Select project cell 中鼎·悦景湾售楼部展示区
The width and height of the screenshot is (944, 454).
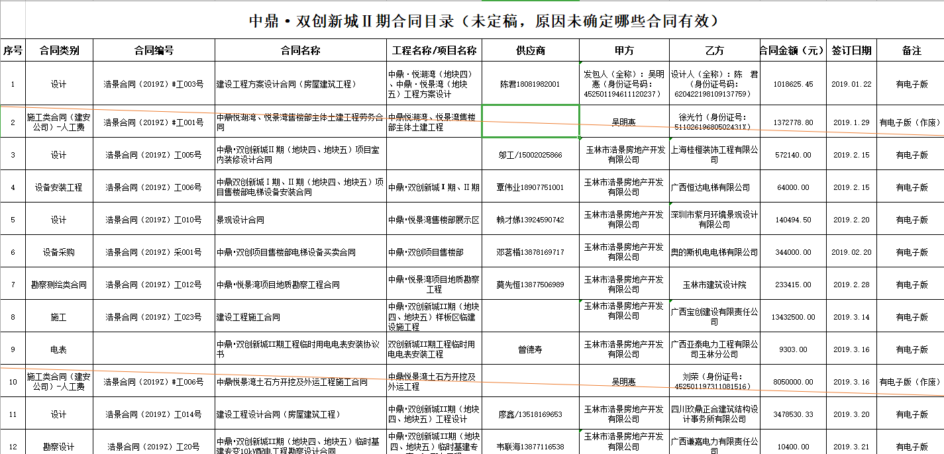434,220
